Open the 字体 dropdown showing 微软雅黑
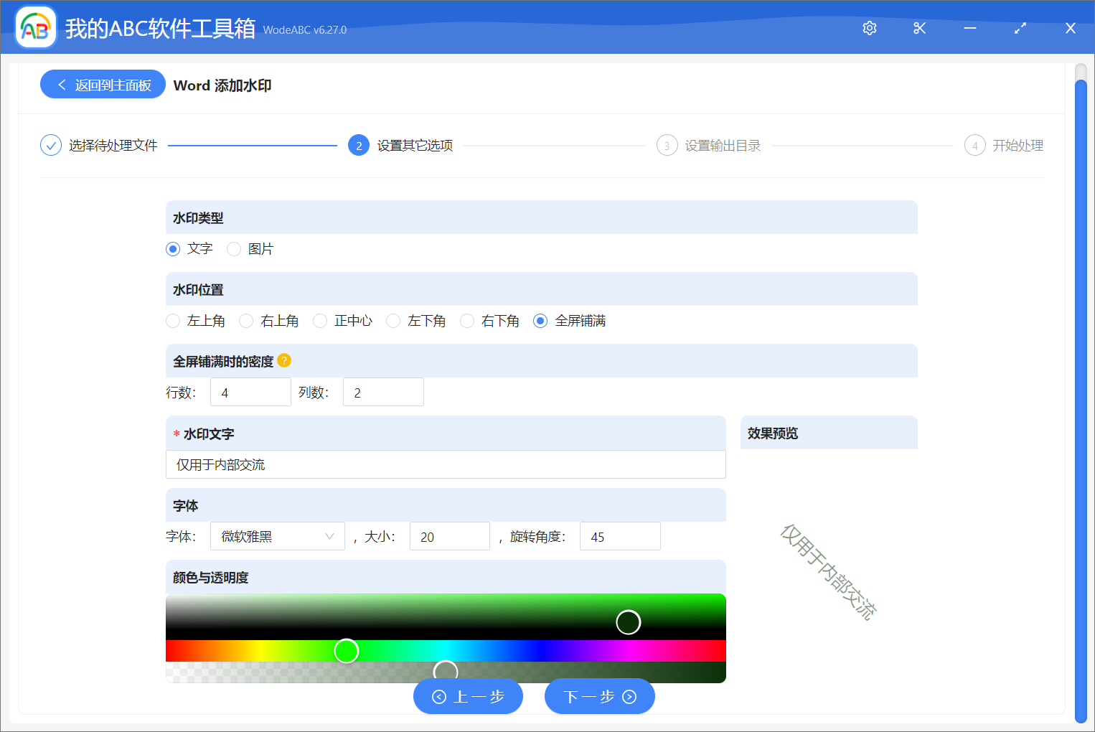This screenshot has width=1095, height=732. pos(277,536)
